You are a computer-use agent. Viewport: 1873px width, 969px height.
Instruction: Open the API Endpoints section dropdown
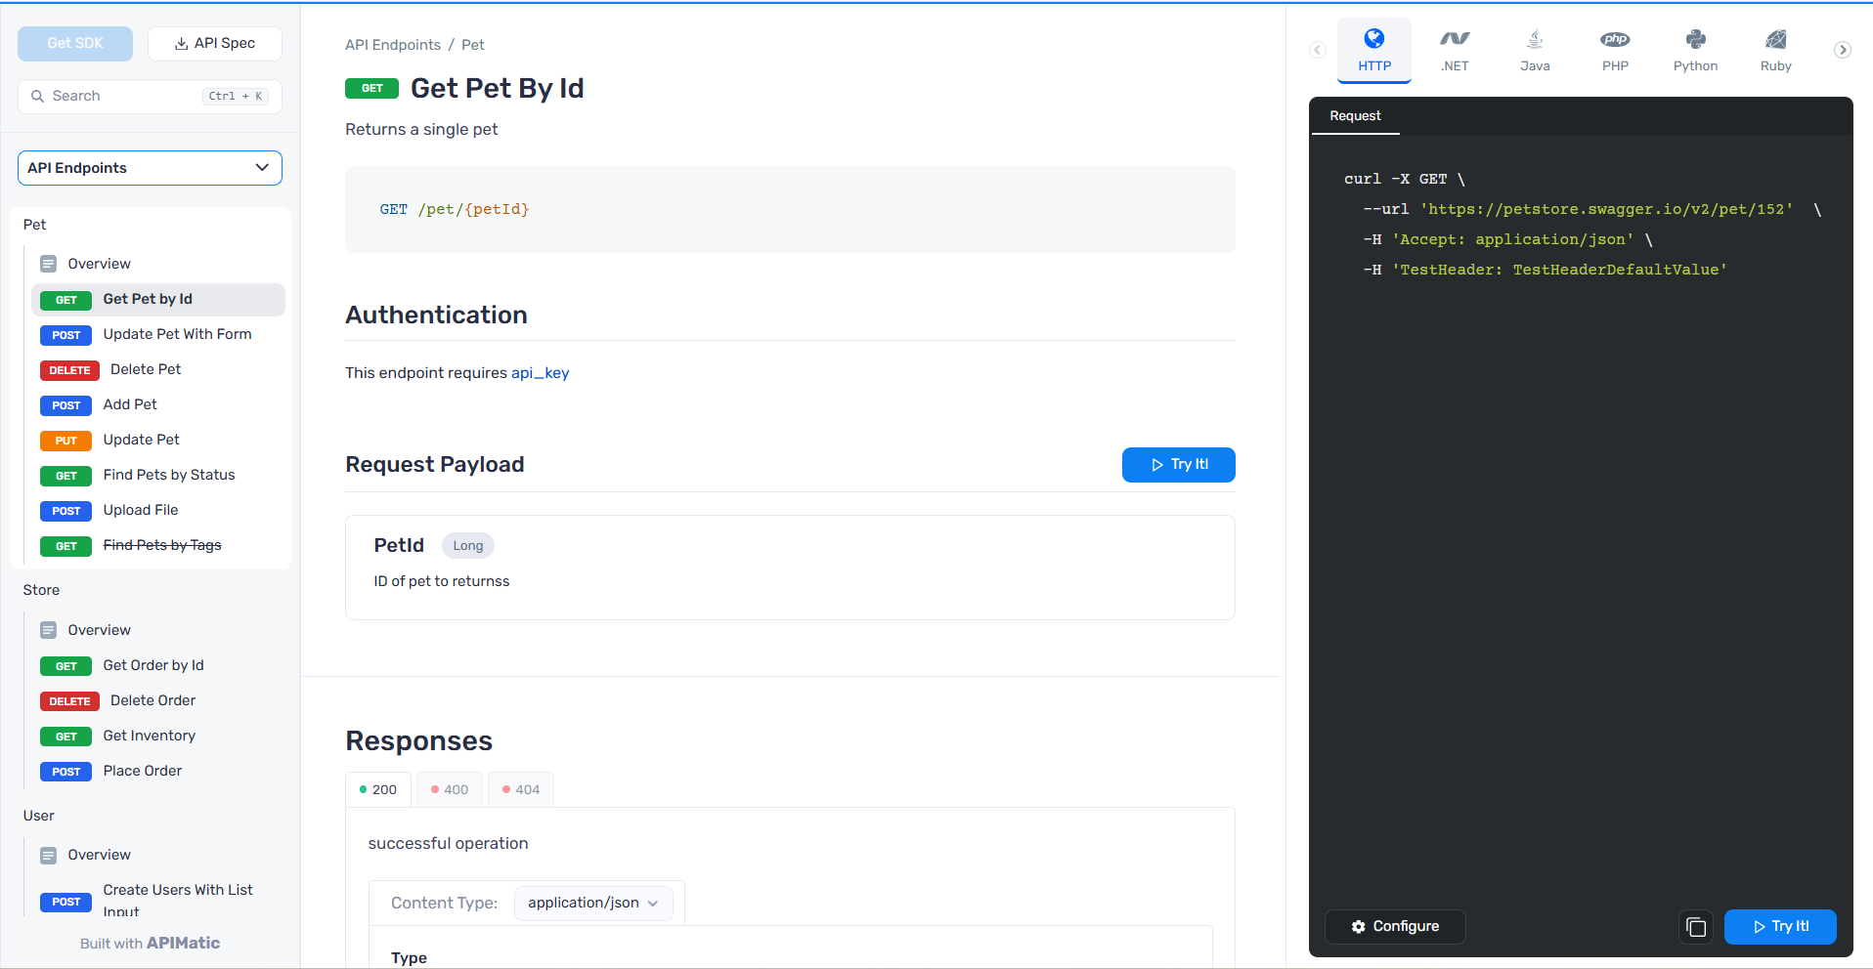click(x=149, y=167)
